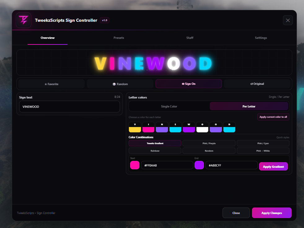The image size is (304, 228).
Task: Choose the Rainbow combination
Action: click(155, 151)
